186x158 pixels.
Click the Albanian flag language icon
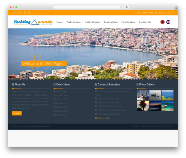(163, 22)
